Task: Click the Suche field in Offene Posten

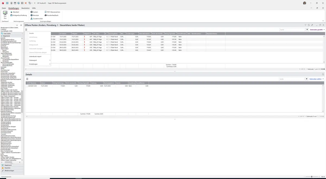Action: click(x=292, y=30)
